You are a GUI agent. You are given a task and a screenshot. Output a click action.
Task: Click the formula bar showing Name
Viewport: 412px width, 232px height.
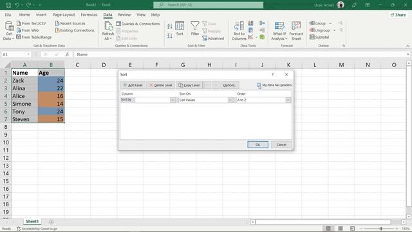click(x=240, y=54)
